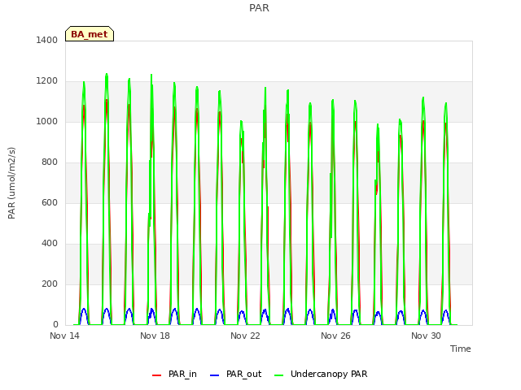Click the Nov 18 x-axis tick label
This screenshot has height=390, width=521.
pos(155,336)
